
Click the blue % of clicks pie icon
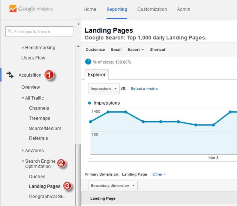click(x=88, y=62)
